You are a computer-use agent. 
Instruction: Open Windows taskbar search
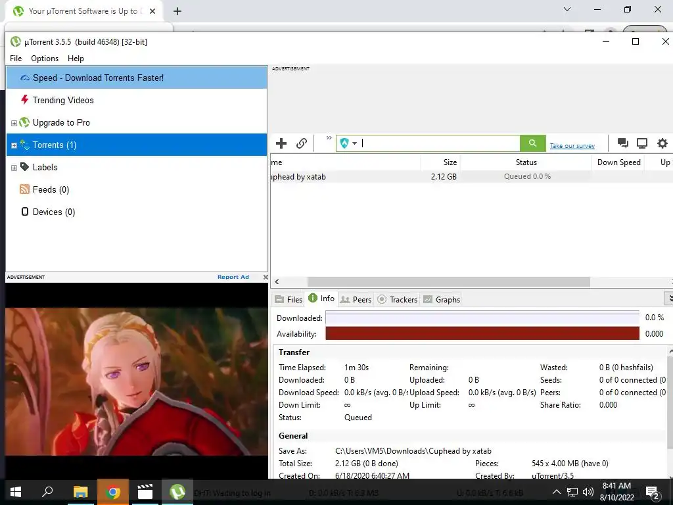47,492
